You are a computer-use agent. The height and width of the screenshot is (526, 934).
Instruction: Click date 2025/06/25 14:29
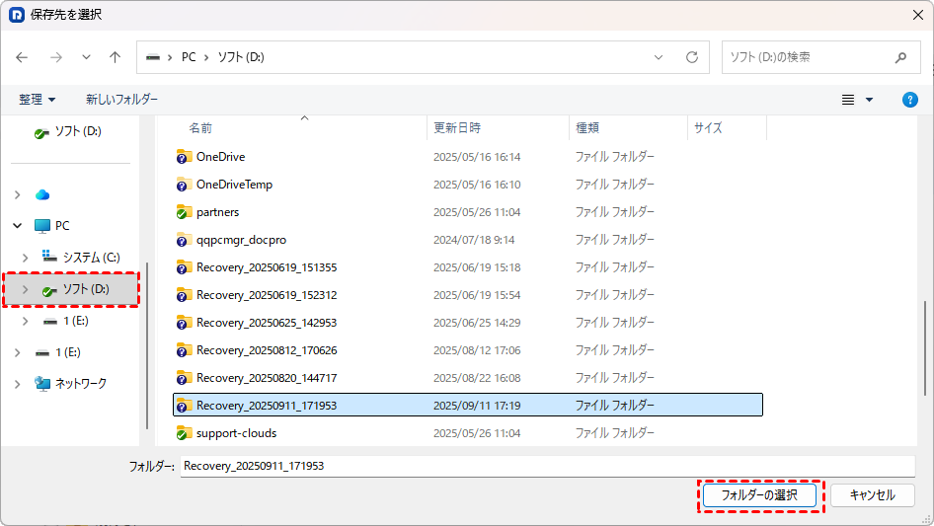click(x=477, y=323)
